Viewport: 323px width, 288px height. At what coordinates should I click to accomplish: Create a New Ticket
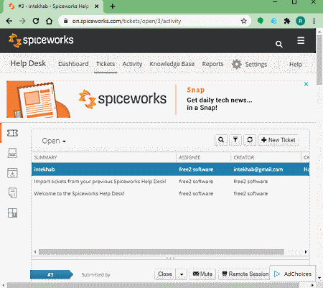coord(278,140)
